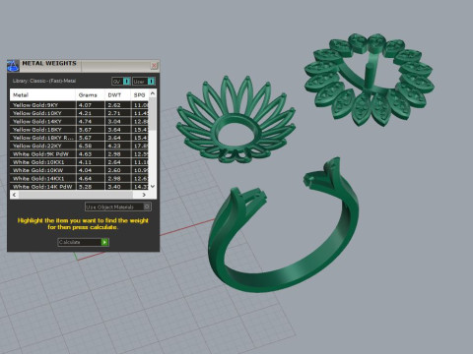Sort by the Metal column header
The width and height of the screenshot is (473, 354).
click(42, 94)
